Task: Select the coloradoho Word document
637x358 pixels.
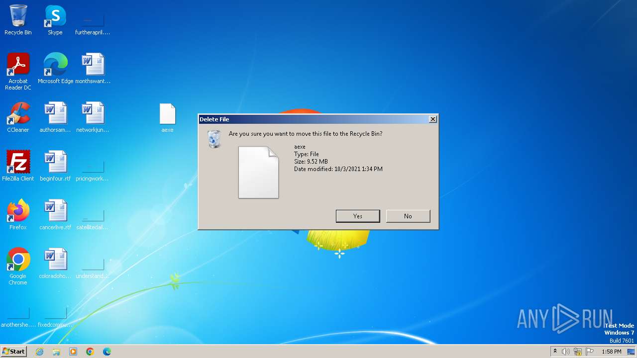Action: 55,264
